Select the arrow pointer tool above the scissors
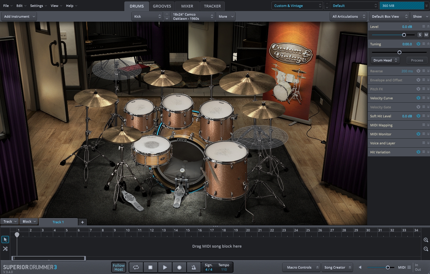430x274 pixels. click(5, 239)
